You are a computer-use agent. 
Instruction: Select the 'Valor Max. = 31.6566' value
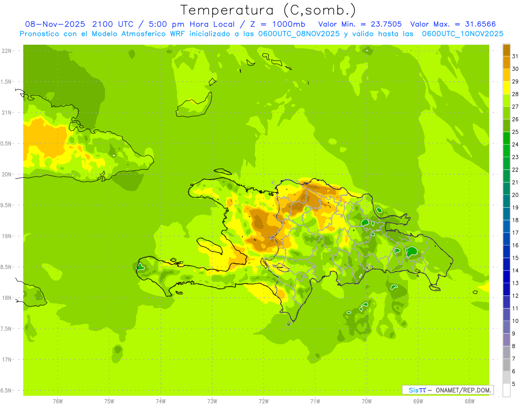pyautogui.click(x=453, y=24)
